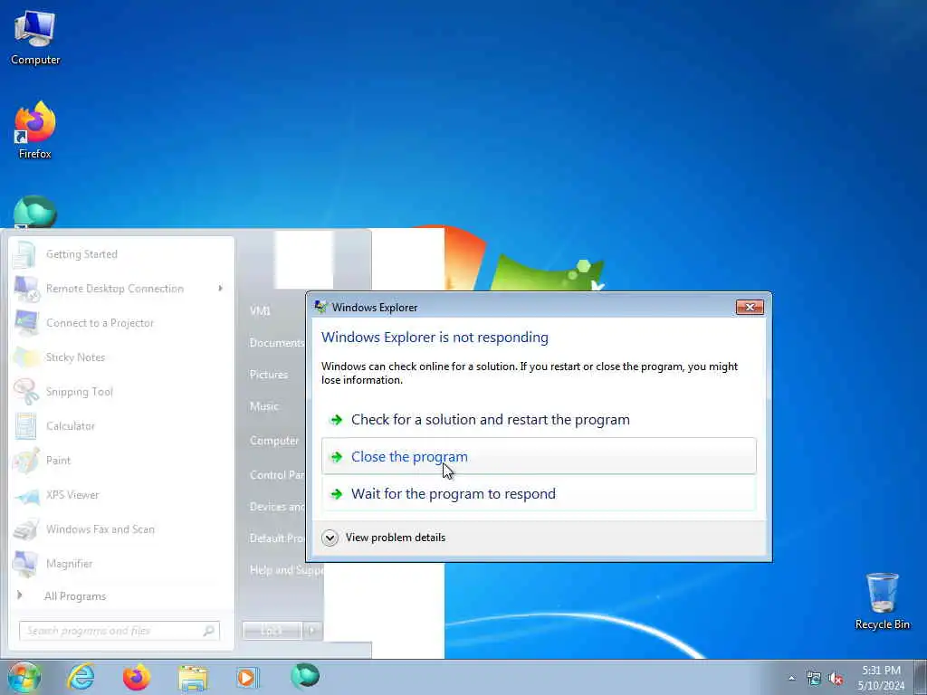Viewport: 927px width, 695px height.
Task: Click the Sticky Notes icon
Action: tap(26, 357)
